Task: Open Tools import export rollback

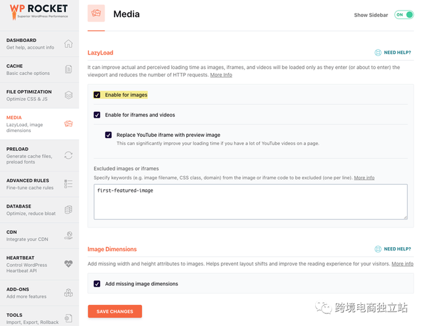Action: pyautogui.click(x=39, y=317)
